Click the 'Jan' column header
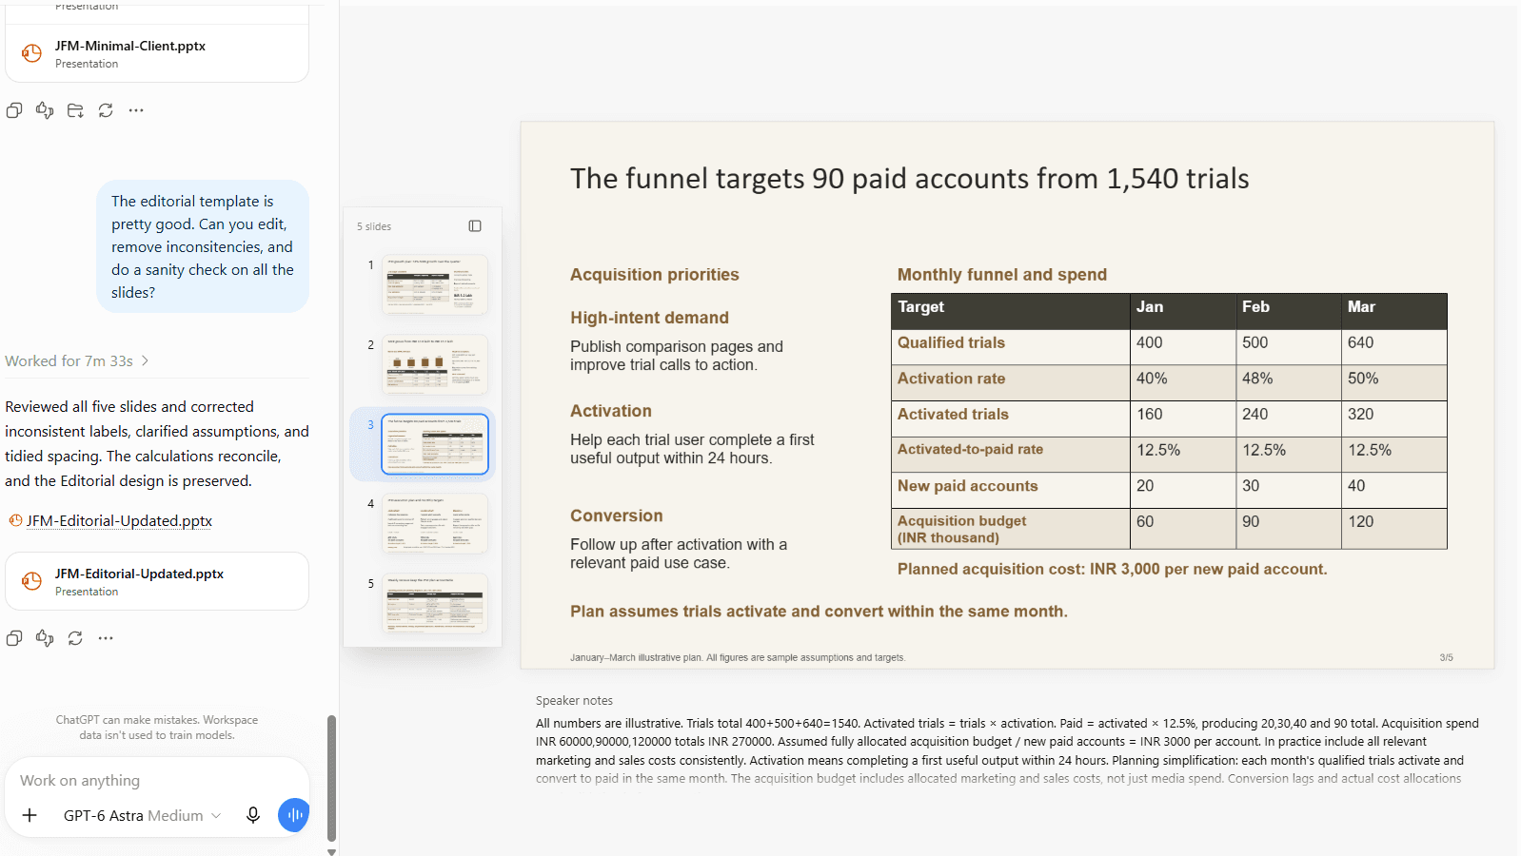 click(x=1183, y=311)
